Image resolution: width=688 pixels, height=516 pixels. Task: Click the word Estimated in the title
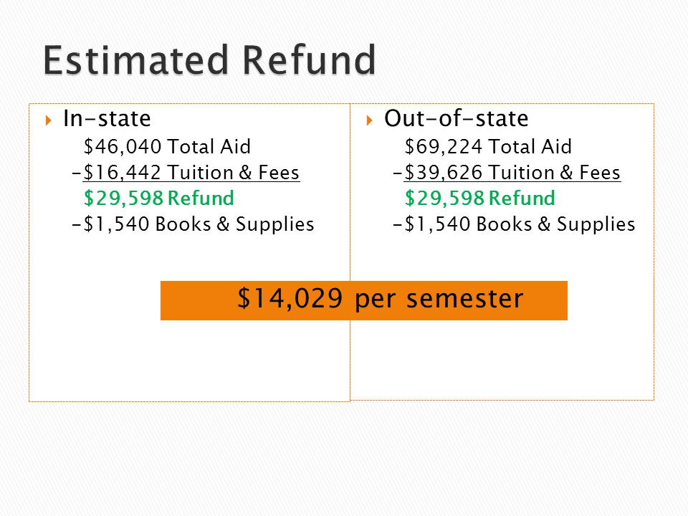(x=135, y=60)
